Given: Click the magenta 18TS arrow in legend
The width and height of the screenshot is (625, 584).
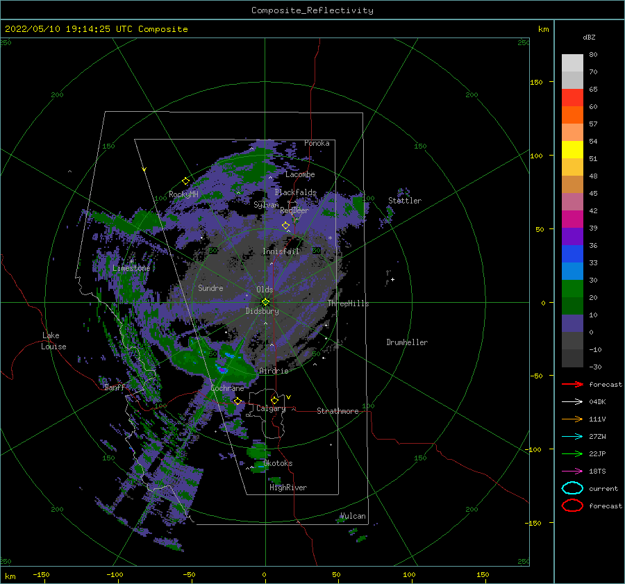Looking at the screenshot, I should coord(572,472).
